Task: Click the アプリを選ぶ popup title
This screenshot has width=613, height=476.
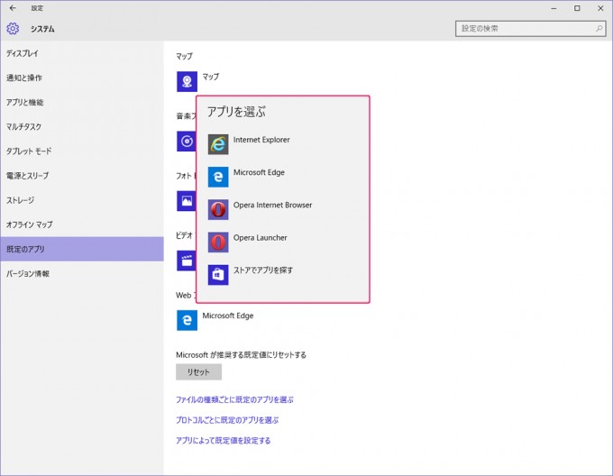Action: pos(236,112)
